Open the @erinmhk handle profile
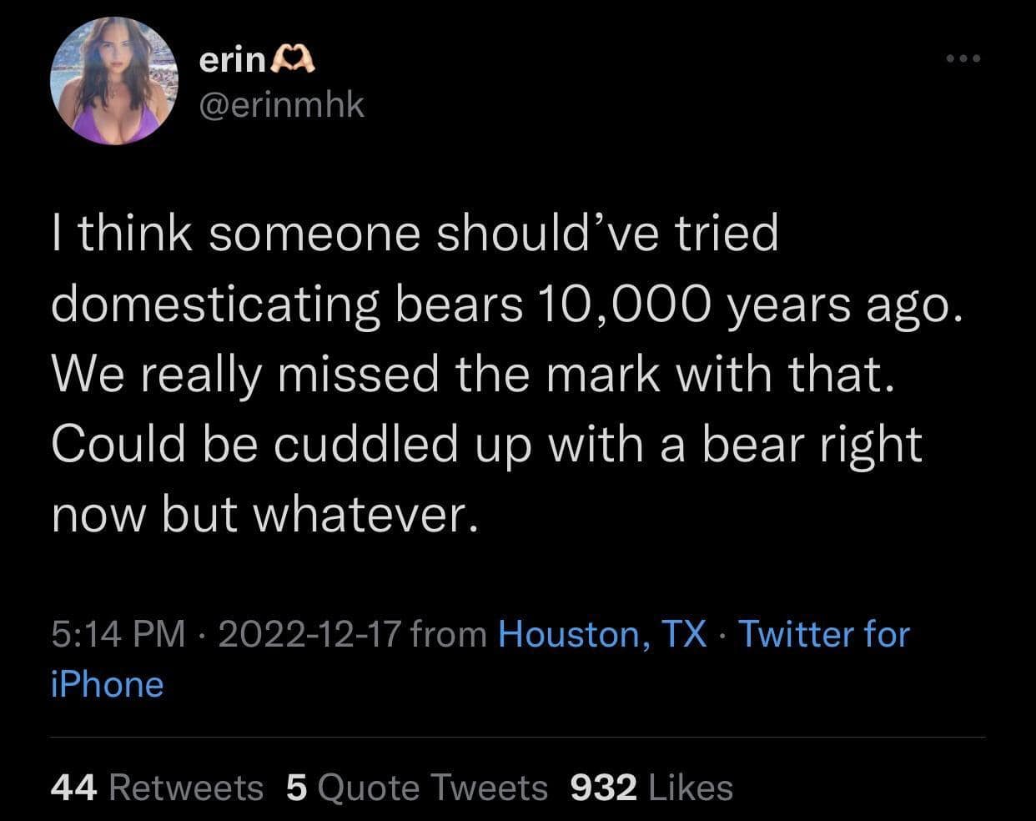 [282, 104]
